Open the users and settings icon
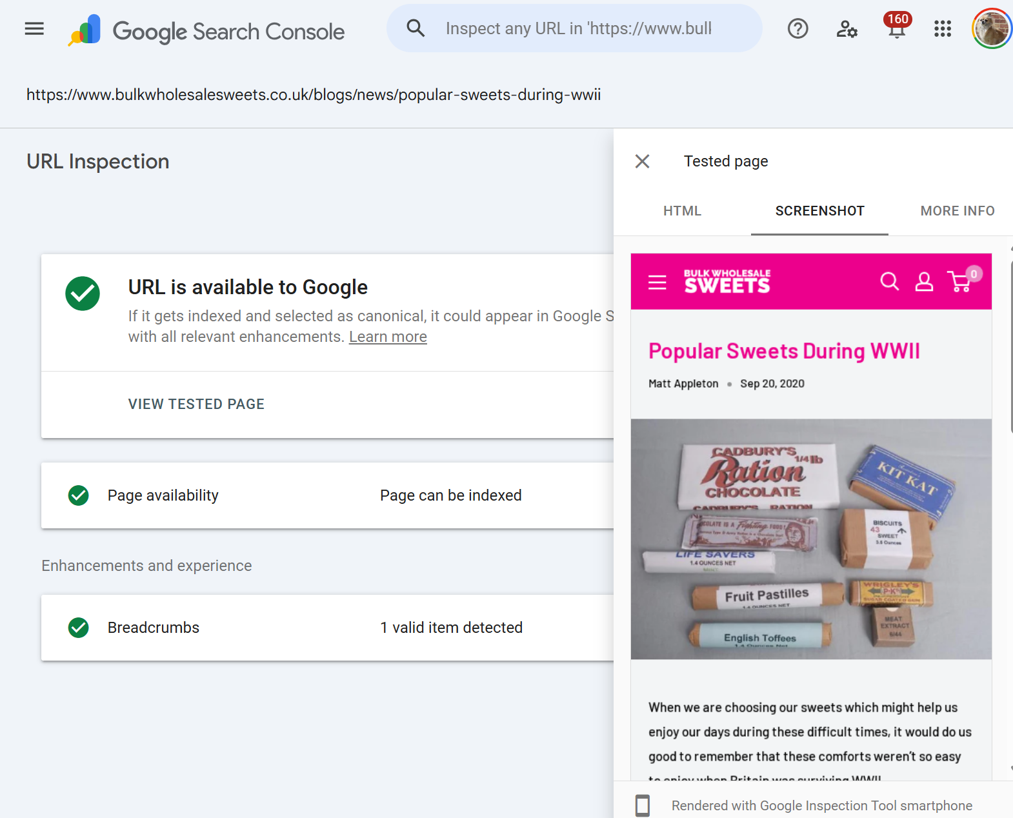Screen dimensions: 1013x818 847,28
